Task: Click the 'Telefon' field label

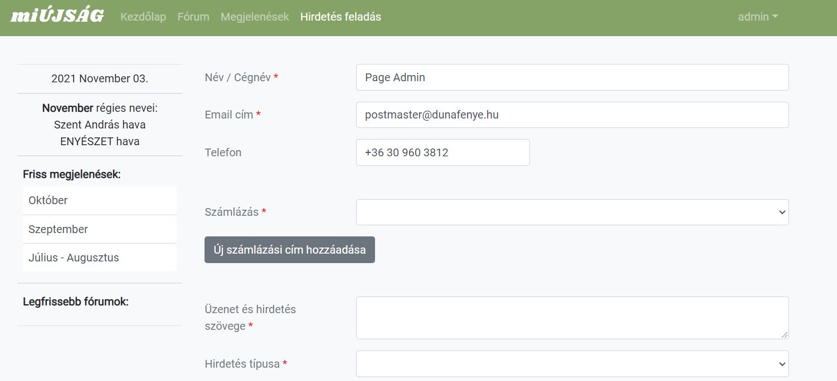Action: coord(223,152)
